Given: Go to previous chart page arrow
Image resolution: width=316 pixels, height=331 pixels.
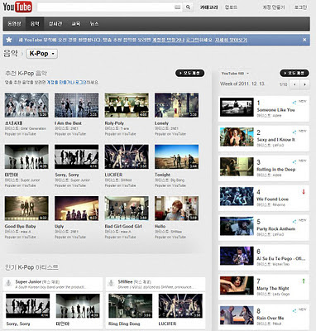Looking at the screenshot, I should (x=294, y=84).
